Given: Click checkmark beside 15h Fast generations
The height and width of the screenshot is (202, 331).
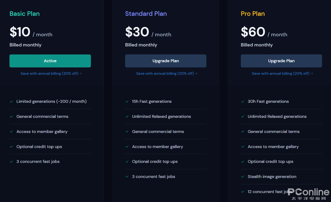Looking at the screenshot, I should 127,102.
